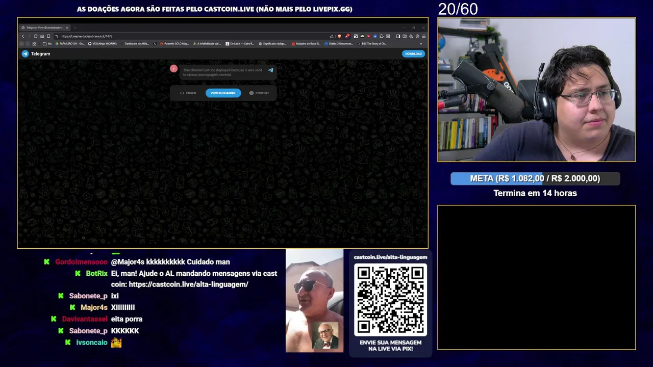Open site settings icon in address bar
The height and width of the screenshot is (367, 653).
pyautogui.click(x=57, y=36)
